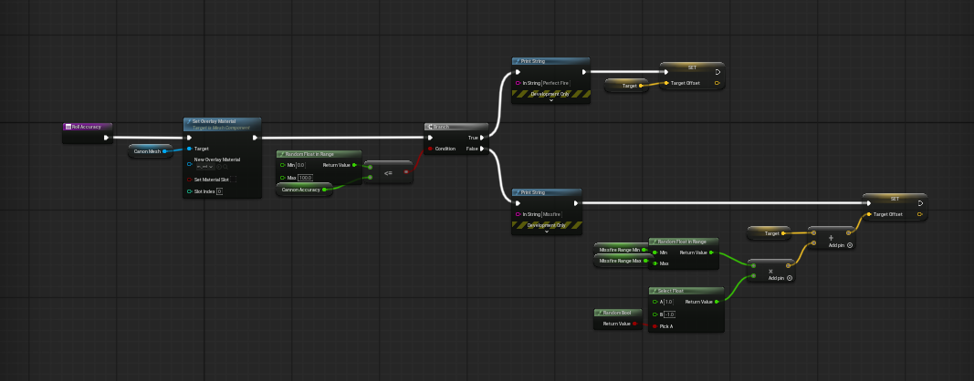This screenshot has width=974, height=381.
Task: Click the Roll Accuracy node's function icon
Action: (x=68, y=127)
